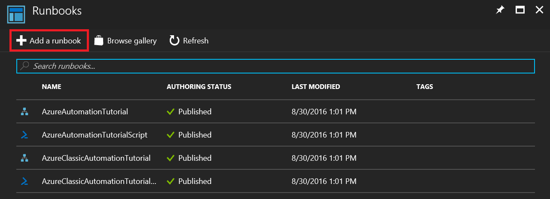Screen dimensions: 550x199
Task: Pin the Runbooks blade
Action: pos(500,10)
